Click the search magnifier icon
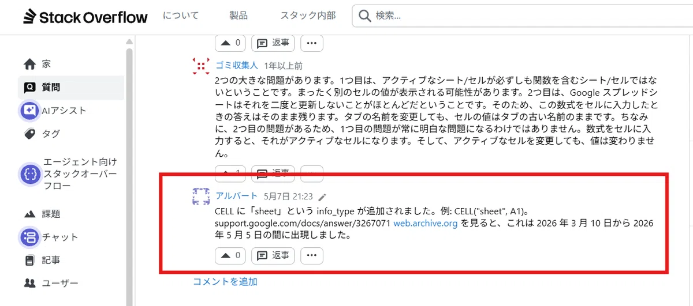The image size is (693, 306). [365, 16]
